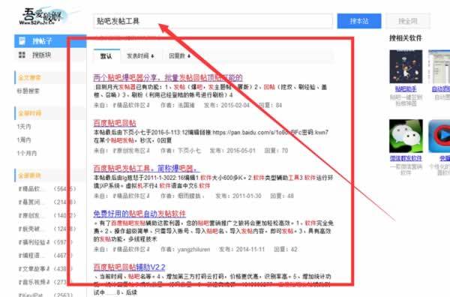Open the blue video player app icon
This screenshot has width=450, height=297.
[x=439, y=136]
